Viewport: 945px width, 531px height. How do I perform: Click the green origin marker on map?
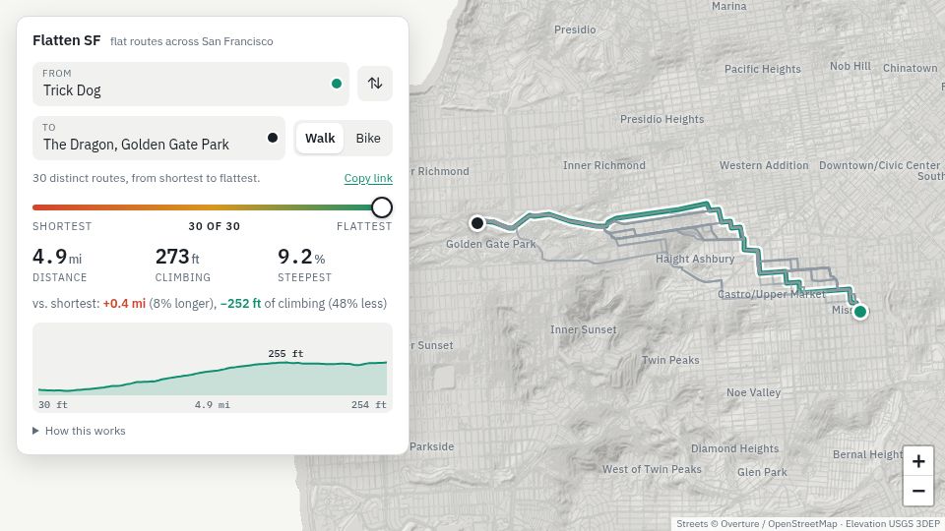[860, 312]
